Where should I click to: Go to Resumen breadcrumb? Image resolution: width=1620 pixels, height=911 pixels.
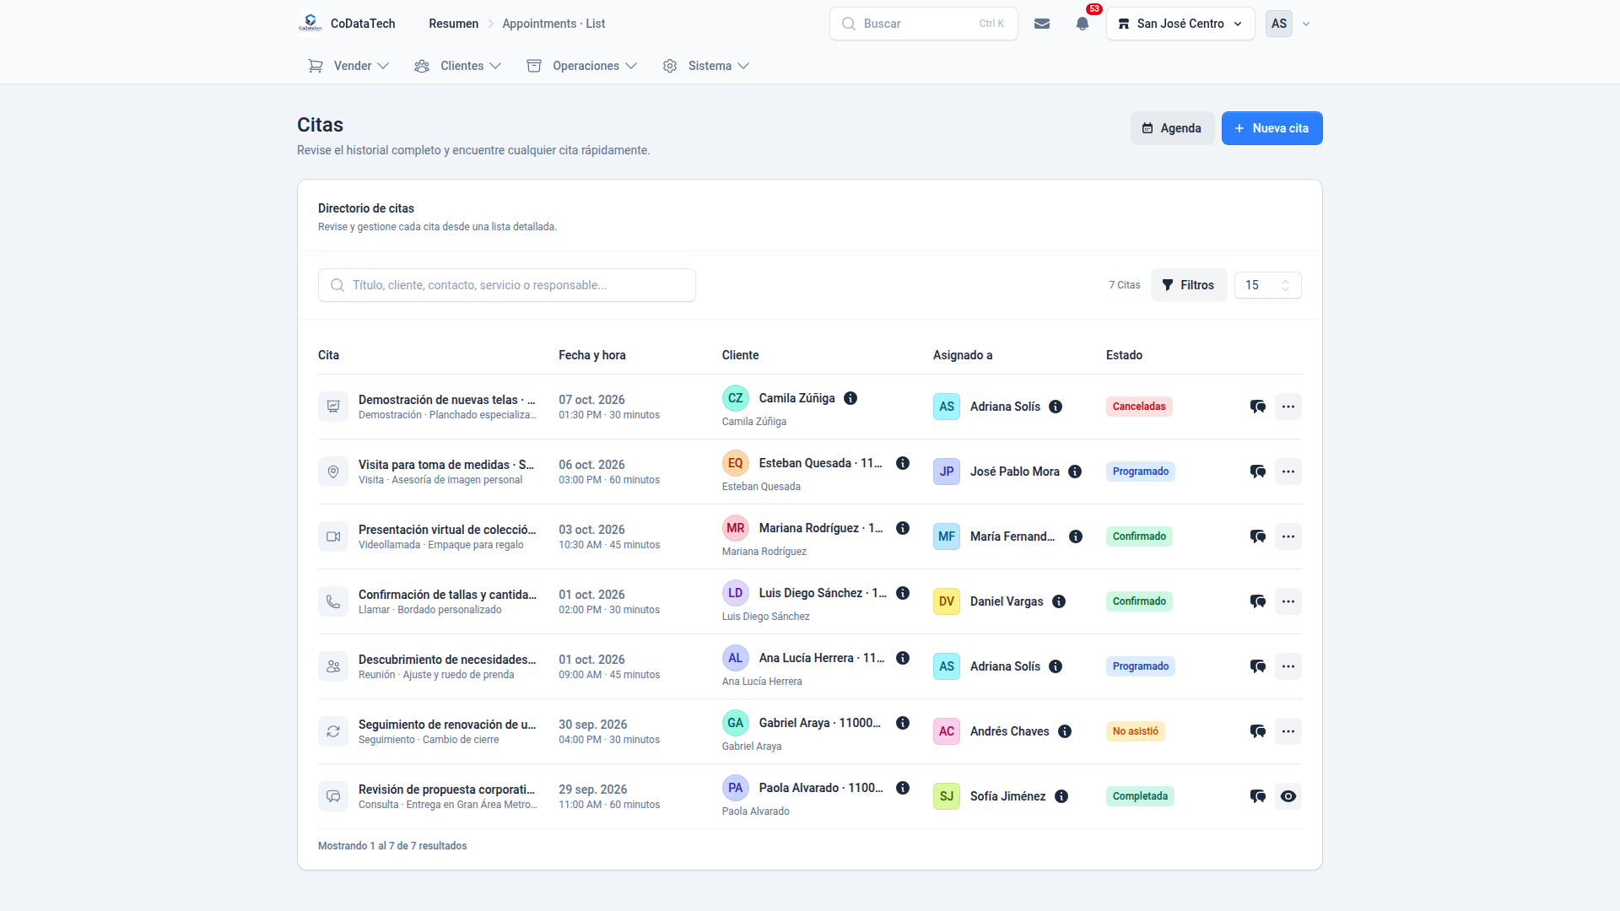(453, 24)
